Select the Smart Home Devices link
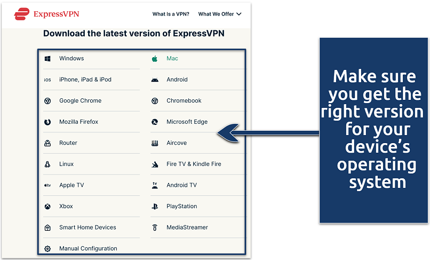This screenshot has height=260, width=430. [x=87, y=227]
